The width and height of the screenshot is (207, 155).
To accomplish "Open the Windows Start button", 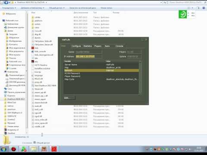I will pyautogui.click(x=3, y=149).
